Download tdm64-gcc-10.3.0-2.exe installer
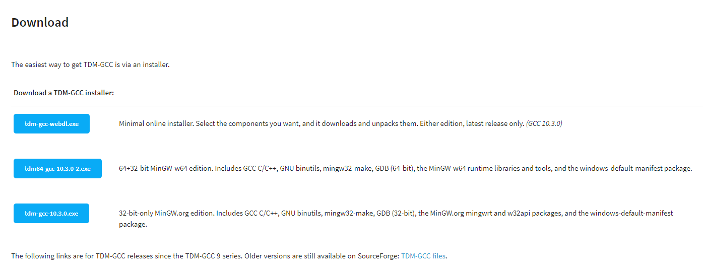Image resolution: width=703 pixels, height=270 pixels. coord(57,168)
